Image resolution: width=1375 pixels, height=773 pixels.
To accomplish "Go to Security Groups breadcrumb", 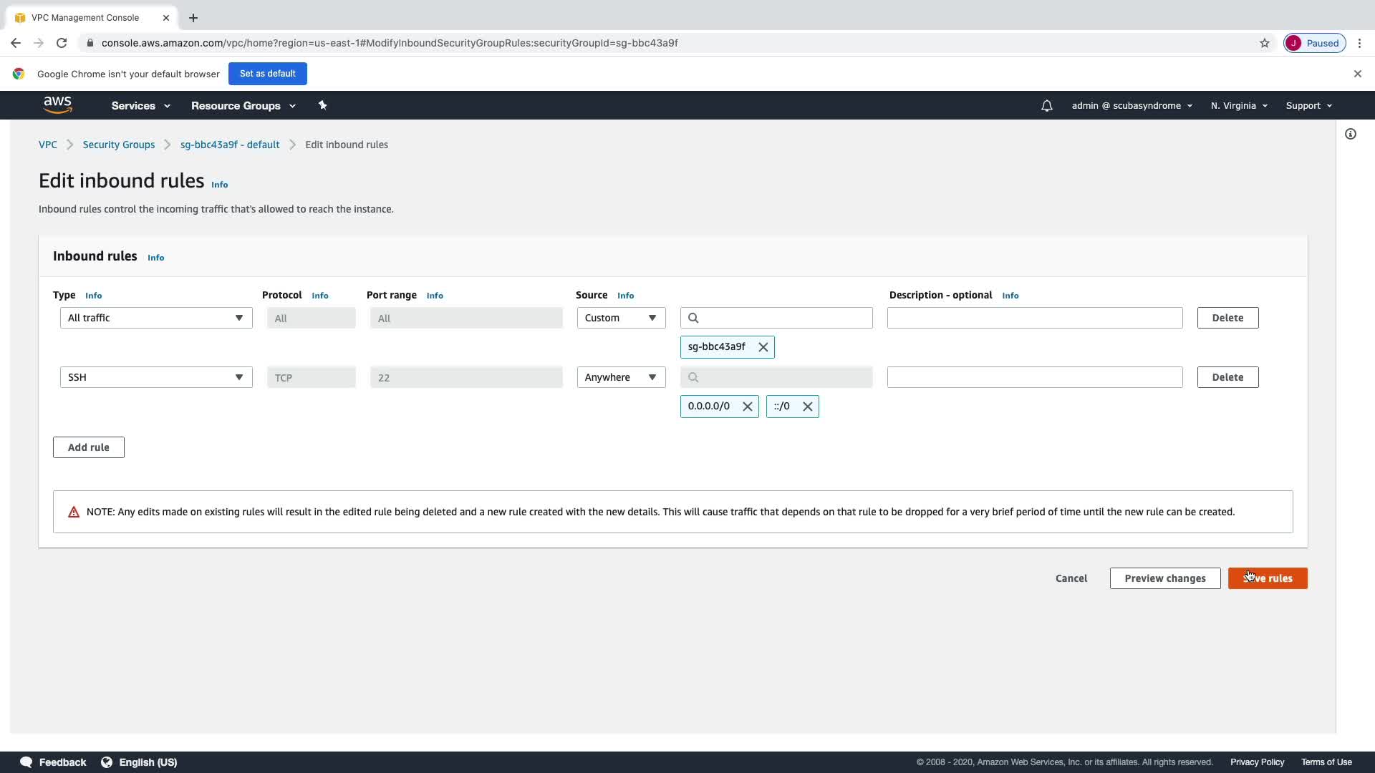I will click(119, 145).
